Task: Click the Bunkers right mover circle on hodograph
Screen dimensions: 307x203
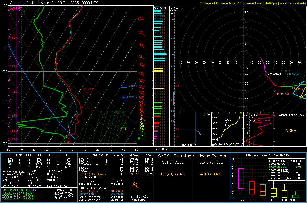Action: point(274,90)
